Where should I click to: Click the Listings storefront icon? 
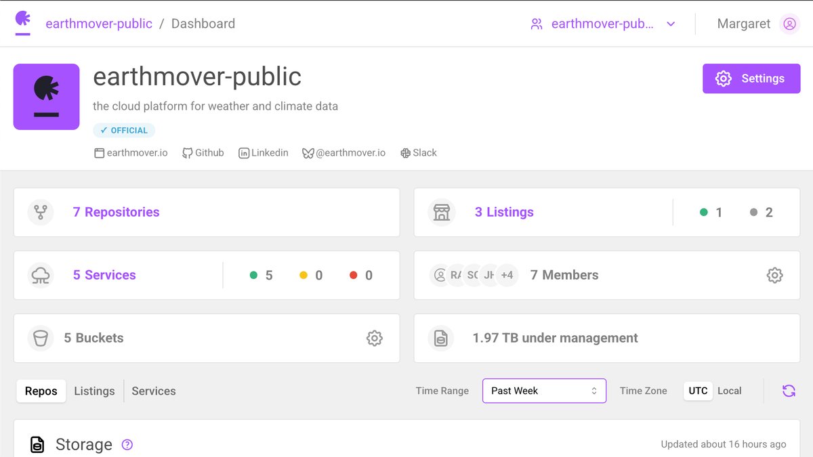tap(442, 212)
